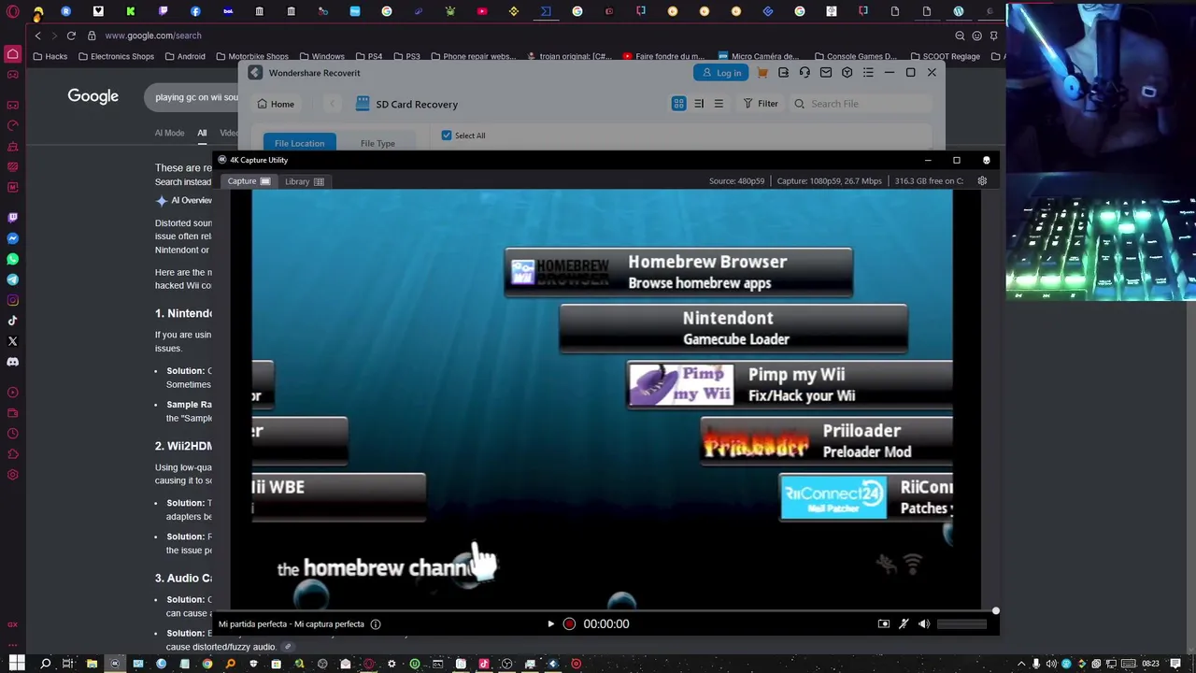Image resolution: width=1196 pixels, height=673 pixels.
Task: Open the Filter option in Recoverit
Action: (x=761, y=104)
